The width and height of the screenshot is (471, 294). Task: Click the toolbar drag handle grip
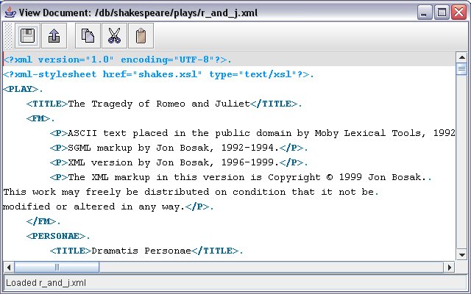click(x=8, y=35)
